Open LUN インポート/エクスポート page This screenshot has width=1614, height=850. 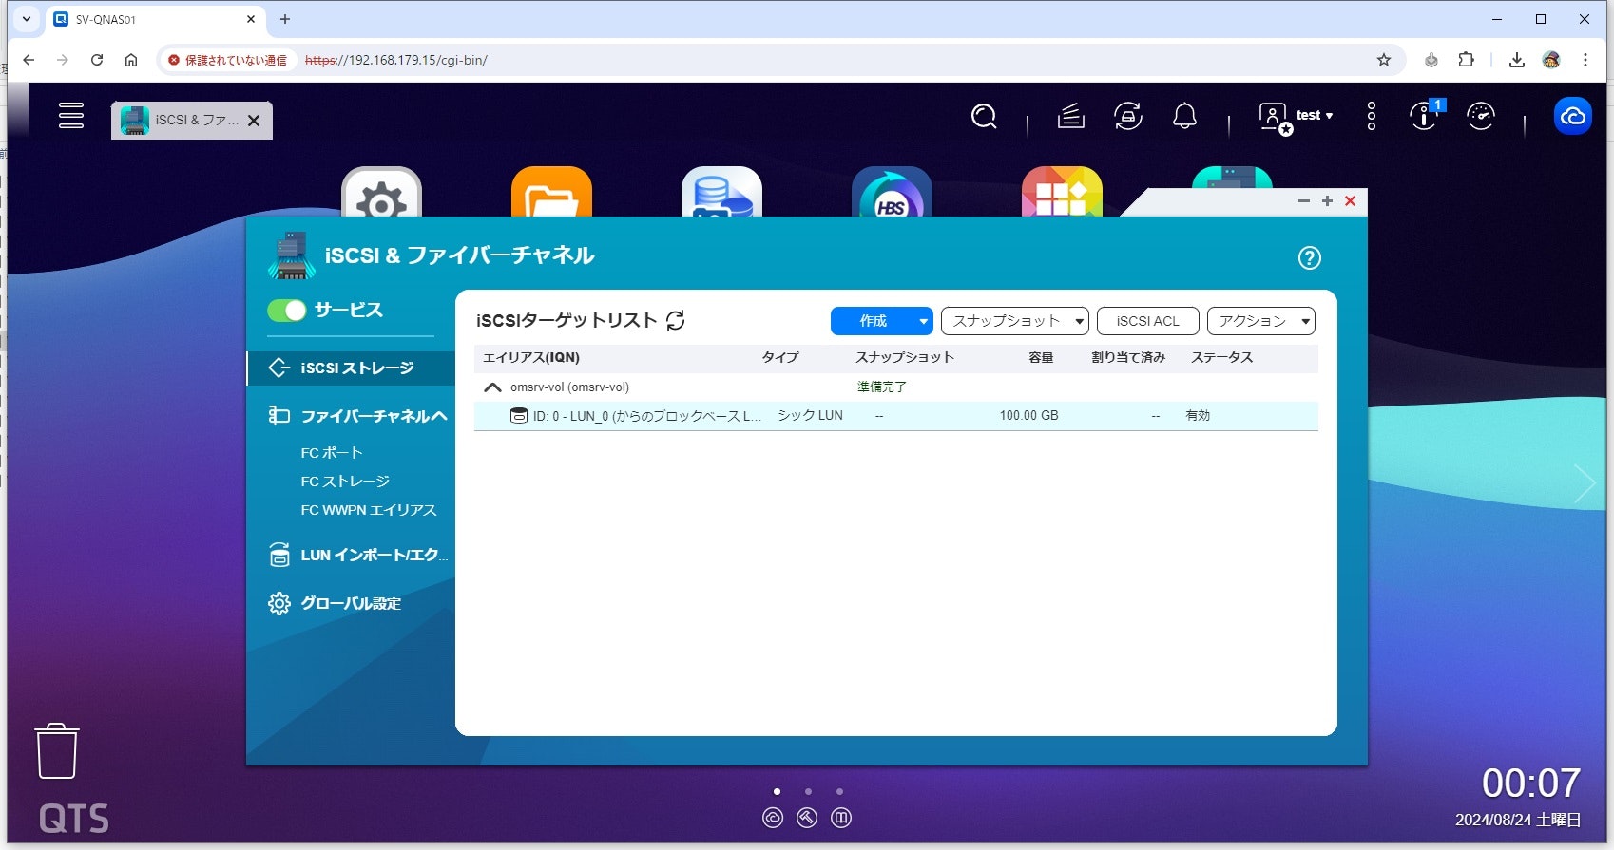[358, 556]
